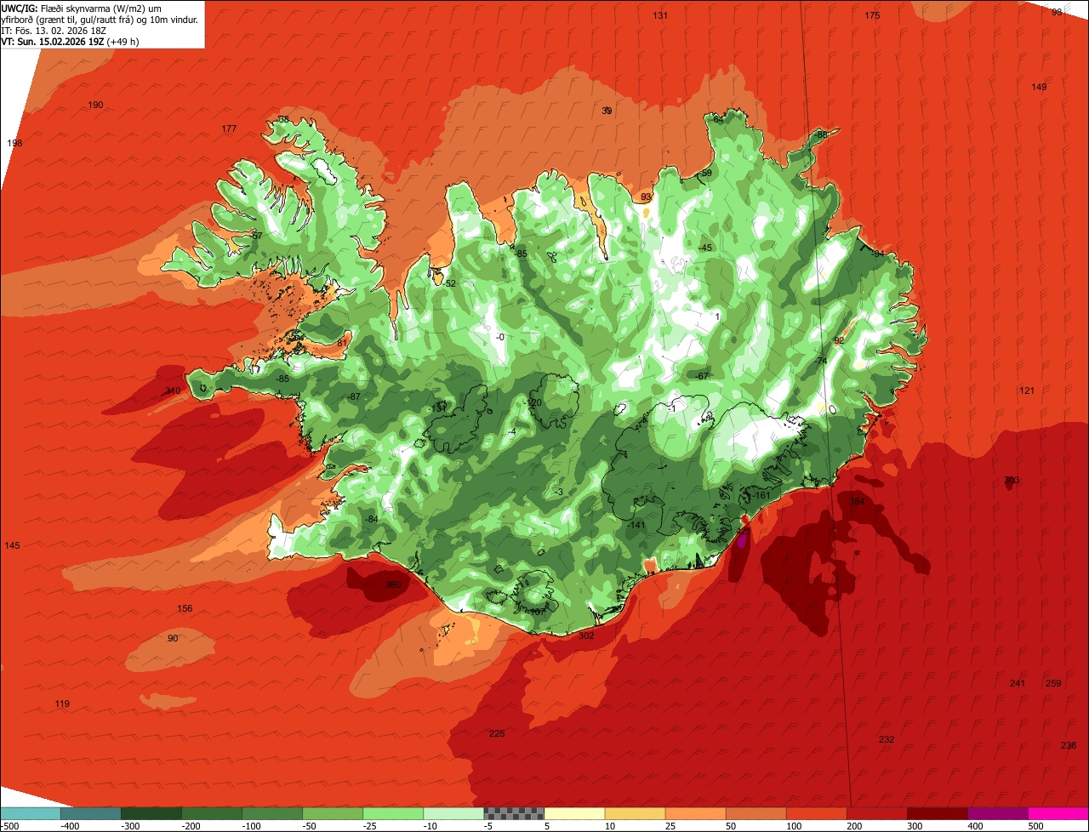
Task: Click the map value '121'
Action: 1027,390
